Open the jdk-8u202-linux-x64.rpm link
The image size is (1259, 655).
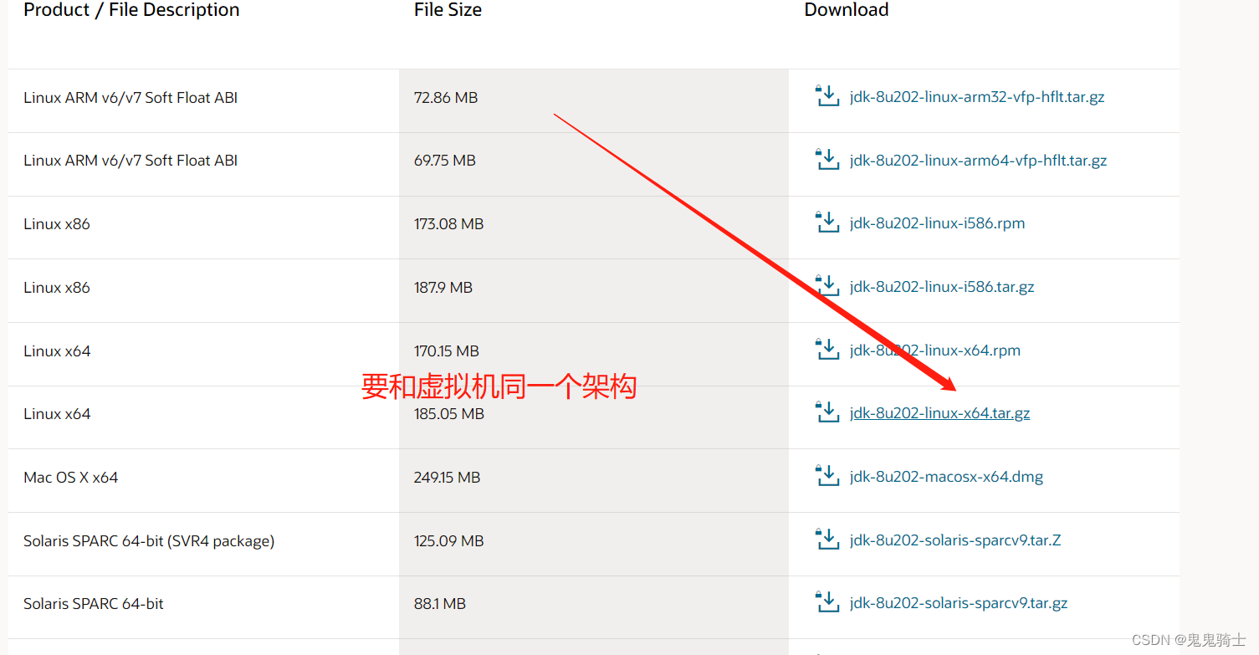click(935, 351)
